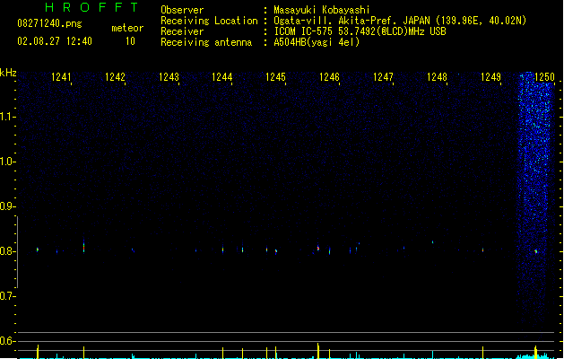
Task: Click the Observer label
Action: pyautogui.click(x=182, y=10)
